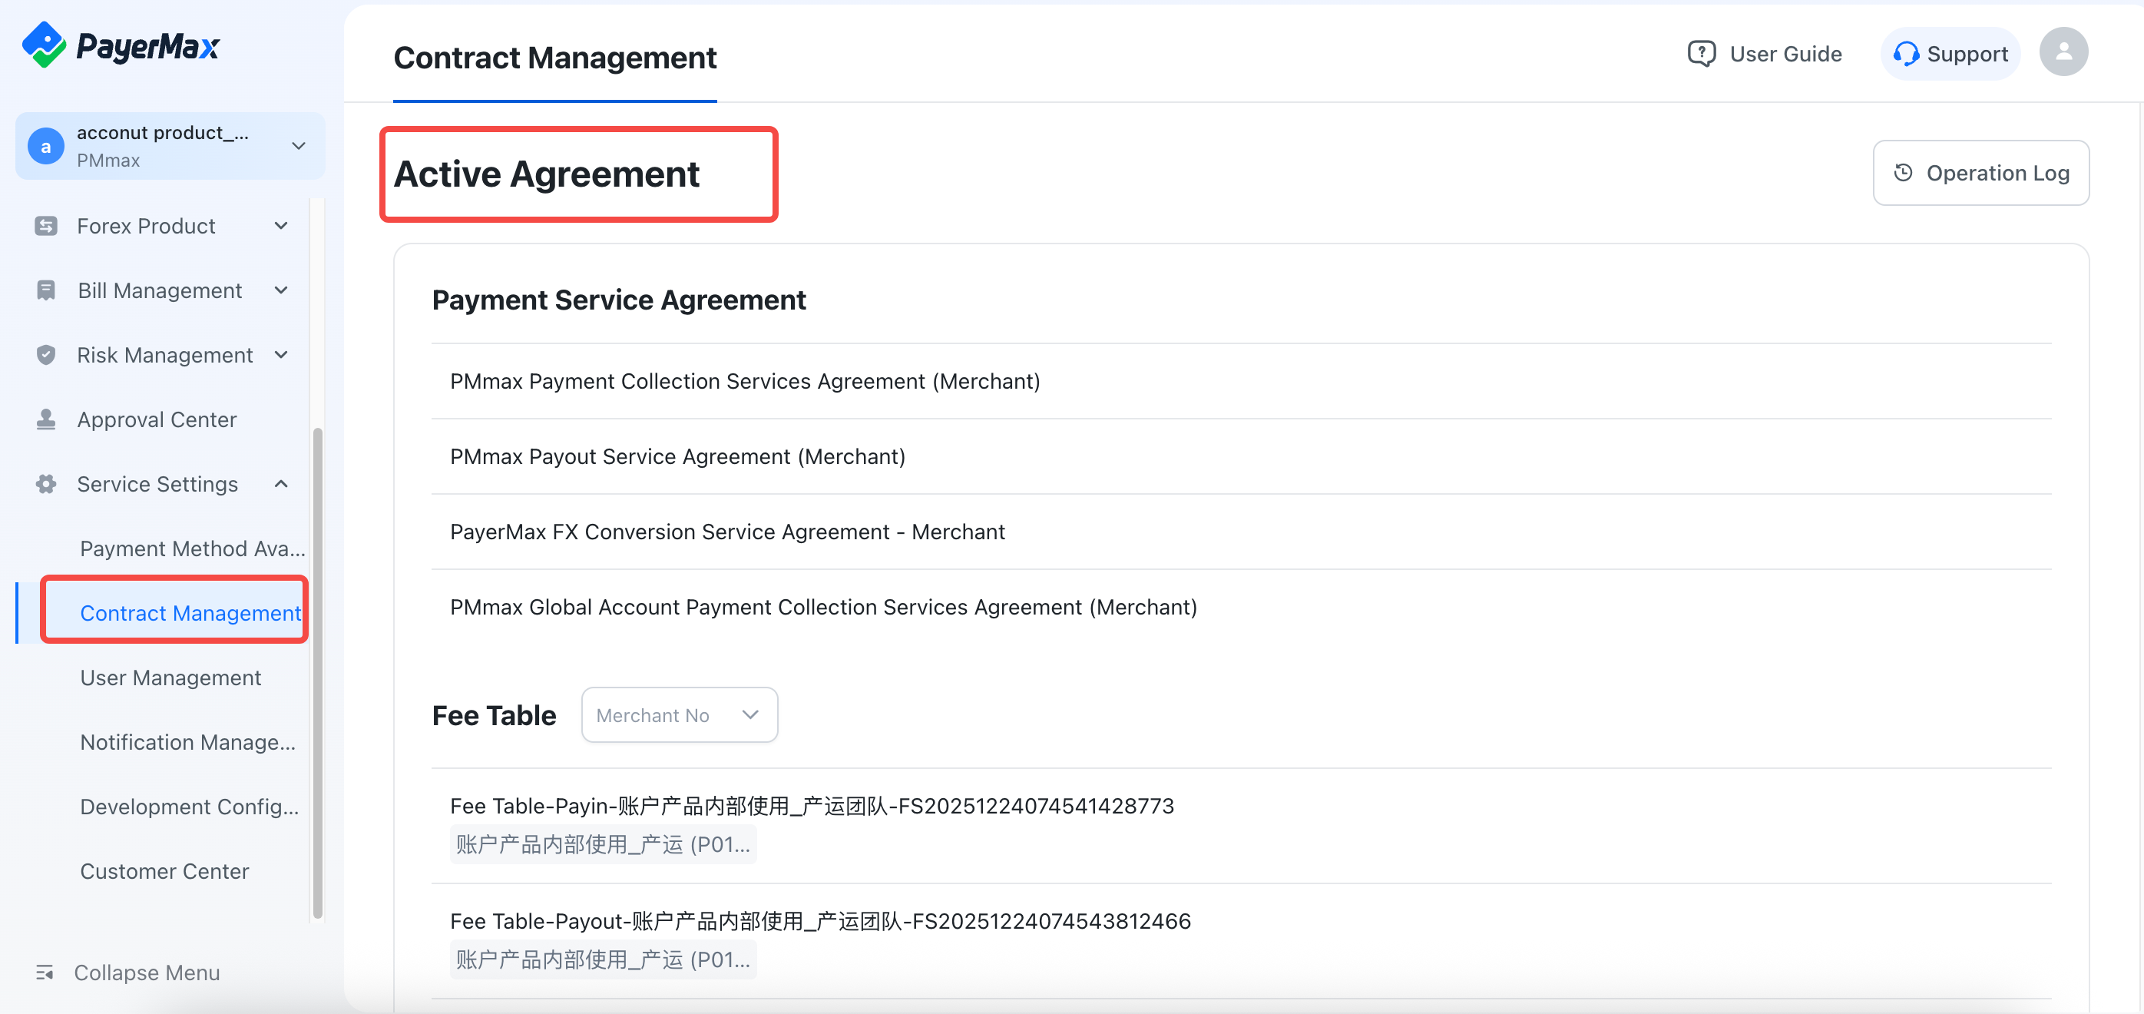
Task: Click the 'Payment Service Agreement' section title
Action: pos(619,300)
